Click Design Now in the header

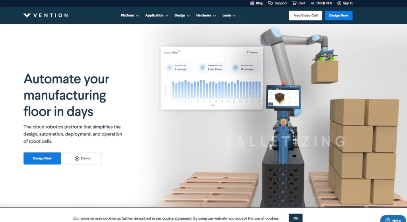(339, 15)
